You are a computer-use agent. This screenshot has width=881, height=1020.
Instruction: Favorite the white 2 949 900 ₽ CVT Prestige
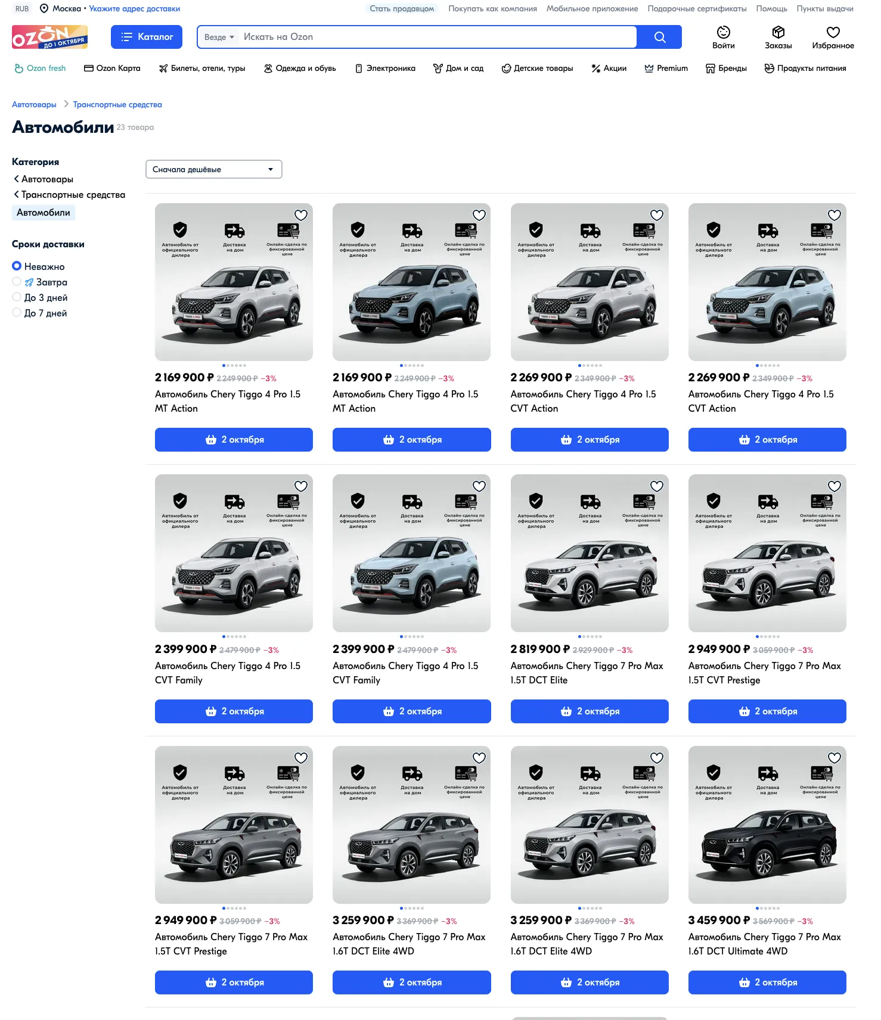tap(835, 486)
